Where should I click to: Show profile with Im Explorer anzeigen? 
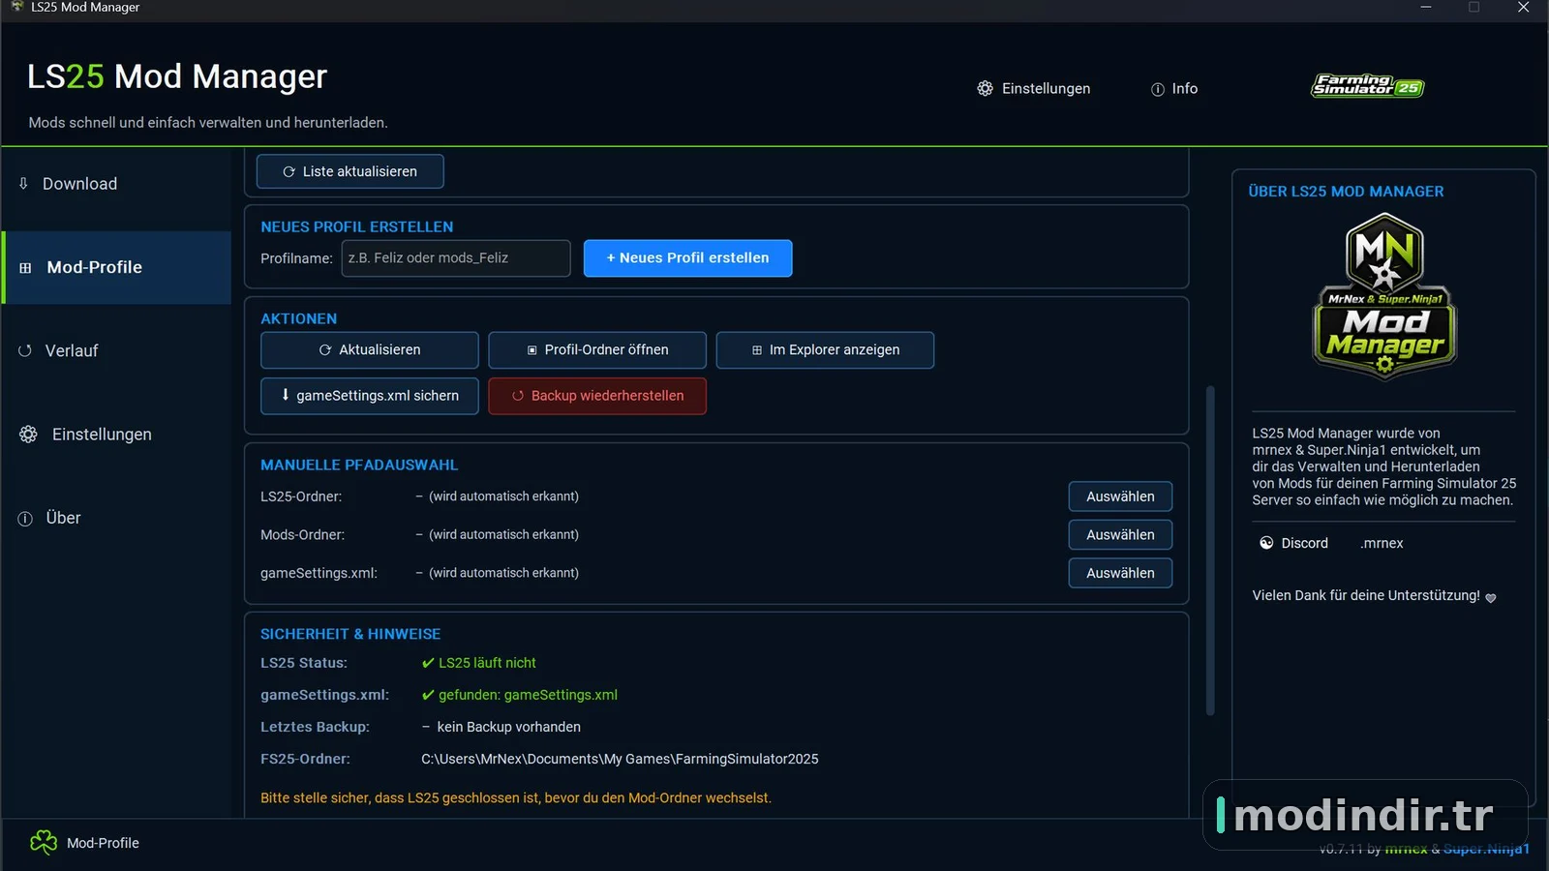[825, 350]
